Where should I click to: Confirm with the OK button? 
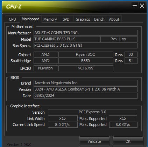(x=128, y=141)
